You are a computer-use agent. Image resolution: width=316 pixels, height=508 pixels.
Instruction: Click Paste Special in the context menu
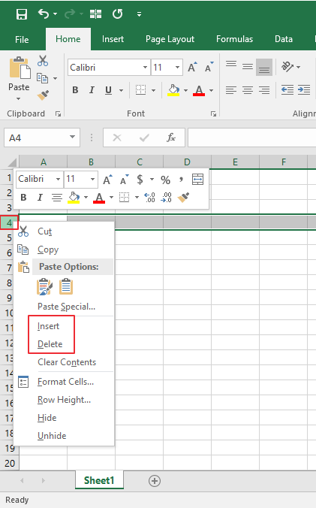[x=66, y=307]
